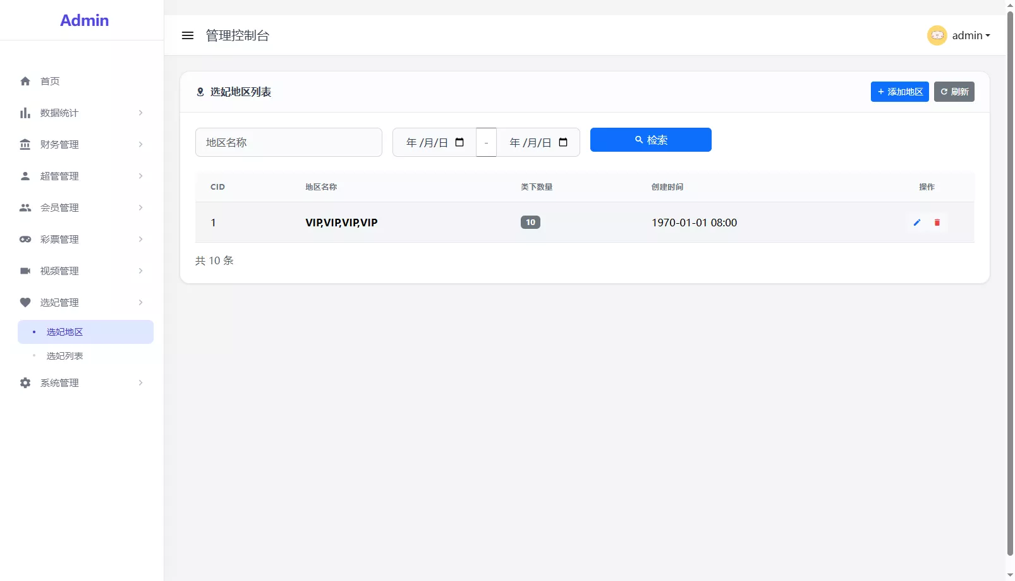Viewport: 1015px width, 581px height.
Task: Click the gear icon for 系统管理
Action: tap(25, 383)
